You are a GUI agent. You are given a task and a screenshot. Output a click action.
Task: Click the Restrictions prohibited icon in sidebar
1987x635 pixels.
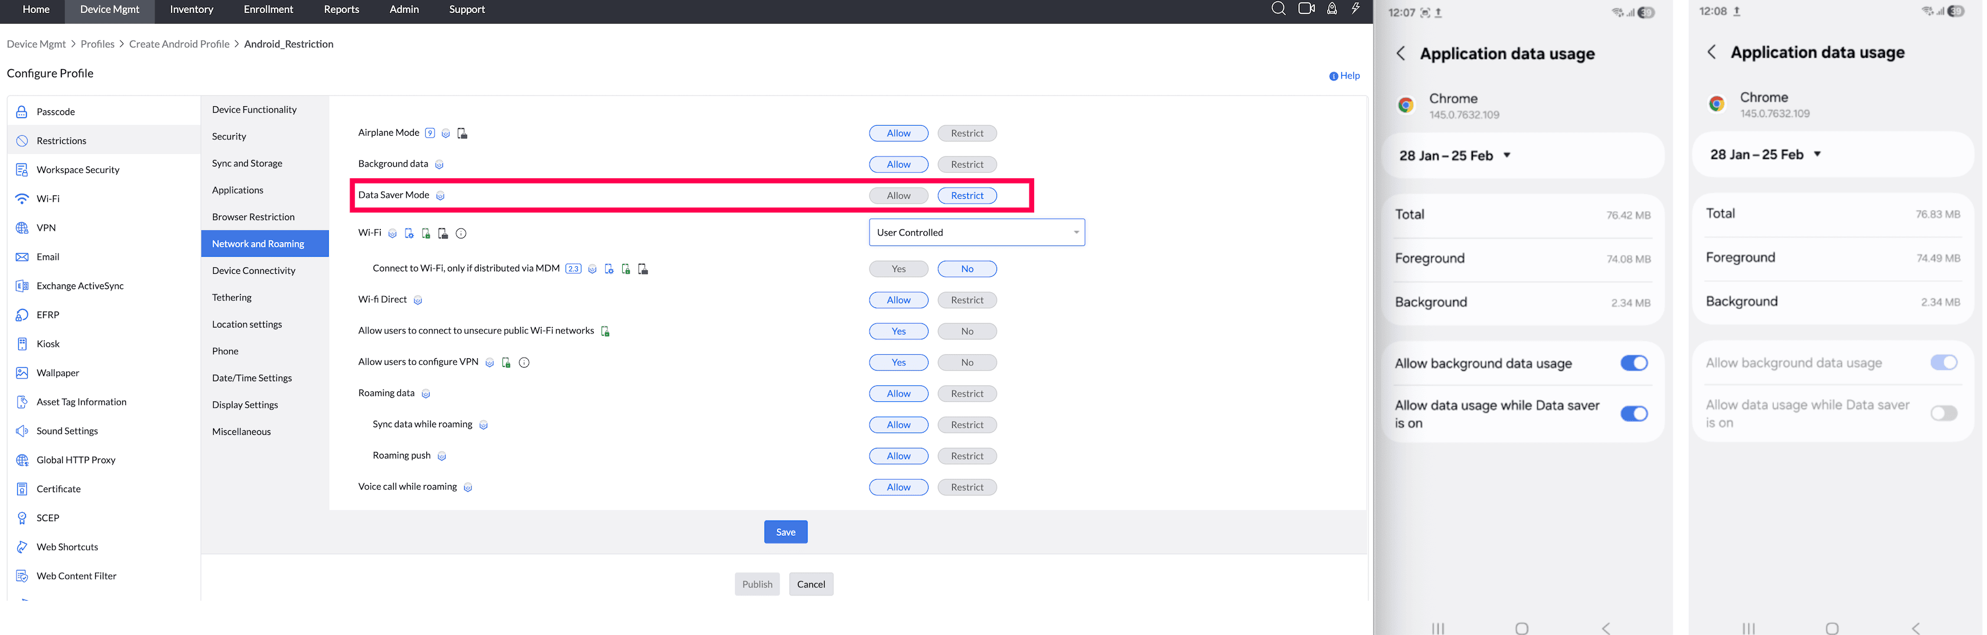click(x=22, y=140)
